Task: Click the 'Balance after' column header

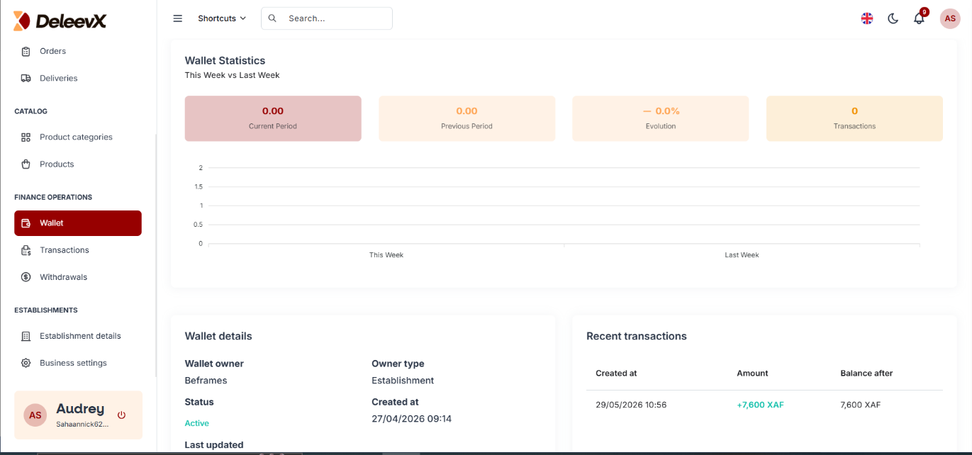Action: tap(866, 373)
